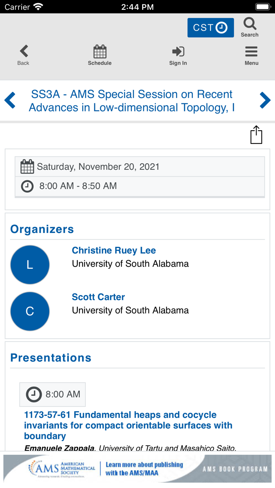The height and width of the screenshot is (488, 275).
Task: Tap the Emanuele Zappala author name
Action: click(60, 448)
